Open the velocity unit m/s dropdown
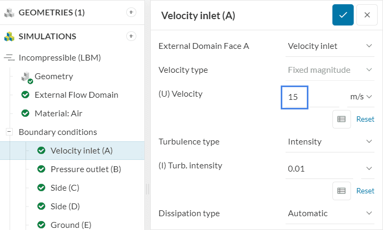The height and width of the screenshot is (230, 383). (x=361, y=97)
